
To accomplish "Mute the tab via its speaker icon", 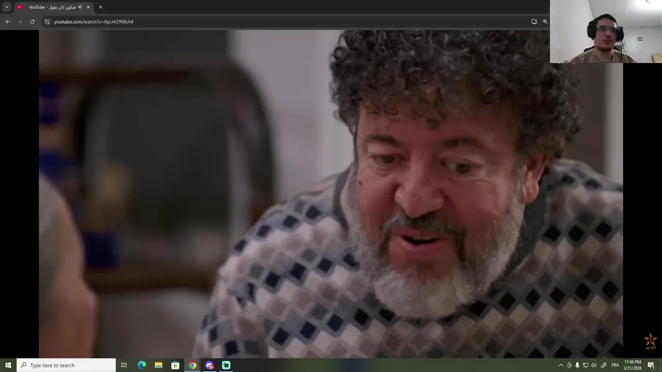I will 80,7.
